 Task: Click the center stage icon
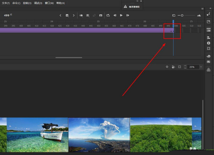pyautogui.click(x=167, y=67)
